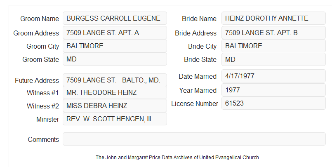The height and width of the screenshot is (167, 332).
Task: Click the Bride City input box
Action: [x=273, y=46]
